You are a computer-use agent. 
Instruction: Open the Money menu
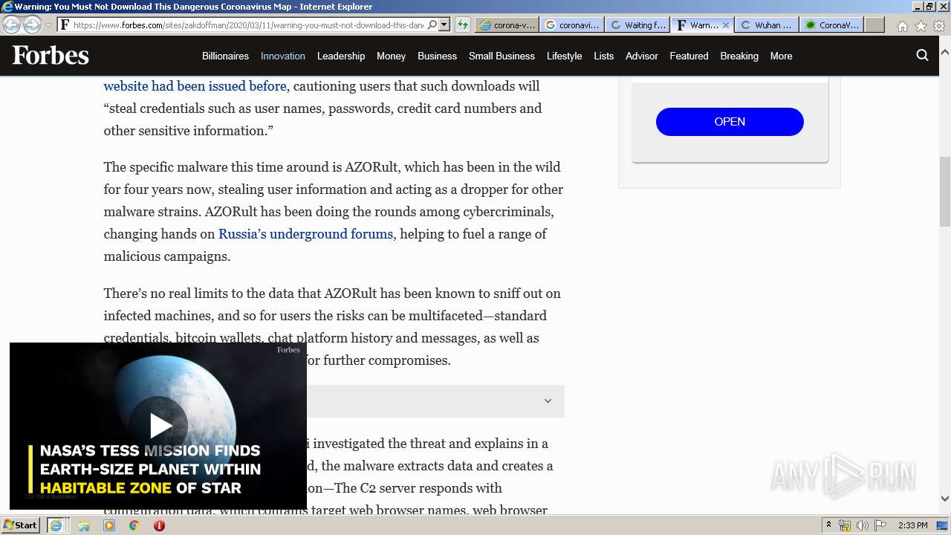click(x=391, y=56)
